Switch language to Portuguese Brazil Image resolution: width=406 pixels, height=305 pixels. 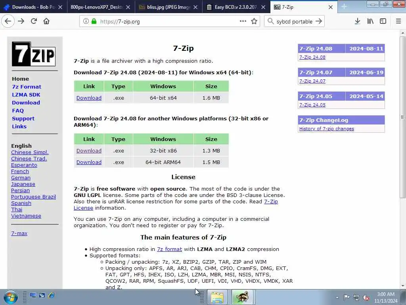point(33,197)
